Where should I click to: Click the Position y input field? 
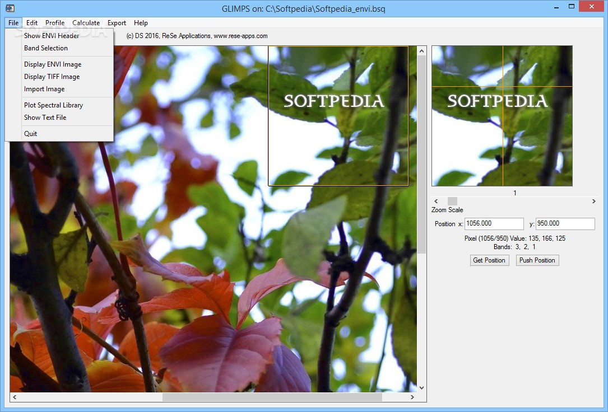[565, 223]
